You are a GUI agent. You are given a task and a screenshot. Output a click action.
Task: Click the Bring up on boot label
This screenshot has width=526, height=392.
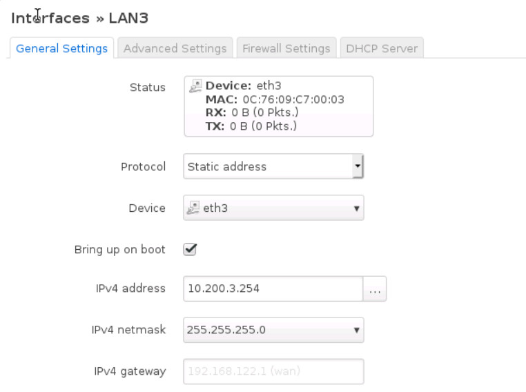[x=119, y=249]
